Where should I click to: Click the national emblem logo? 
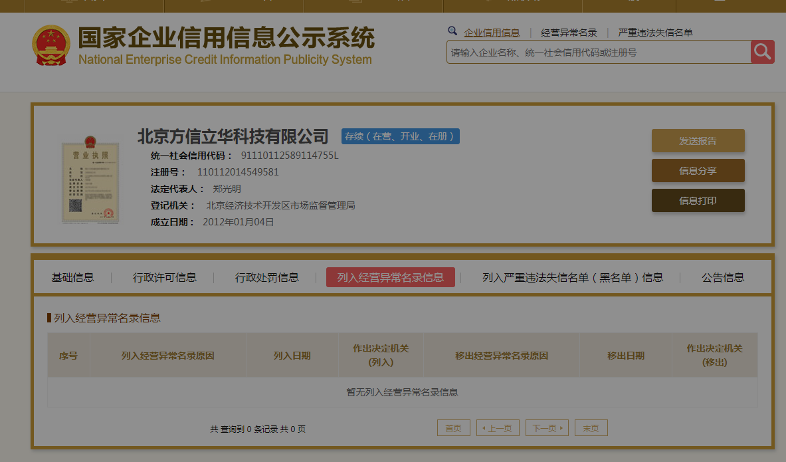(x=51, y=46)
